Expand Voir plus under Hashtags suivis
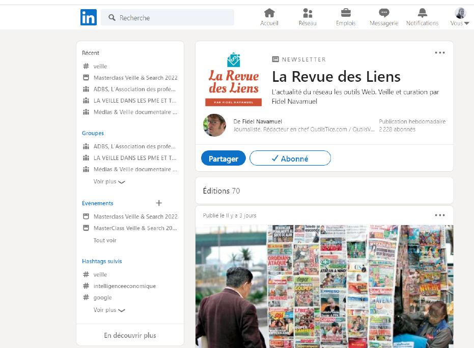Image resolution: width=474 pixels, height=348 pixels. tap(109, 310)
